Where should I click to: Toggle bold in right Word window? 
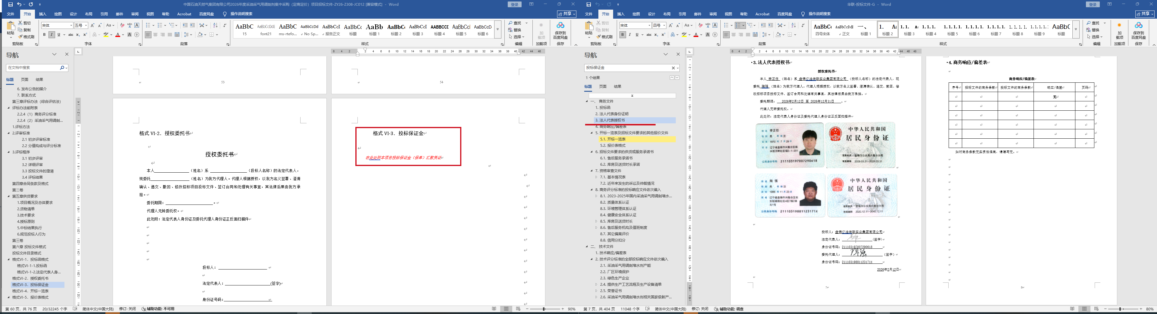coord(622,35)
